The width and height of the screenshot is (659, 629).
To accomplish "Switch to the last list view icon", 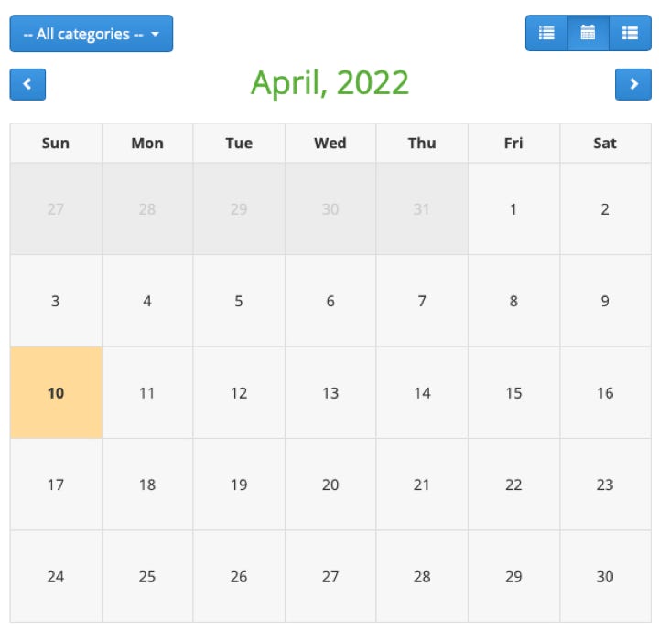I will click(x=630, y=33).
